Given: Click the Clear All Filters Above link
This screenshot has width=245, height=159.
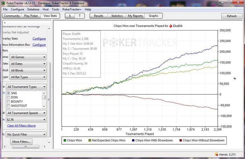Looking at the screenshot, I should (x=21, y=125).
